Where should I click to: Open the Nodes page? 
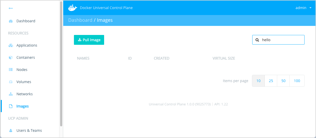pos(22,70)
